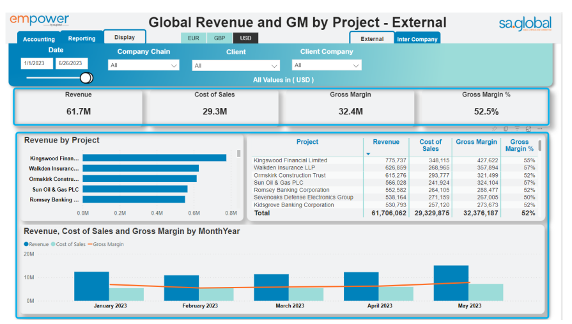Select Sevenoaks Defense Electronics Group row
The width and height of the screenshot is (572, 324).
point(394,197)
